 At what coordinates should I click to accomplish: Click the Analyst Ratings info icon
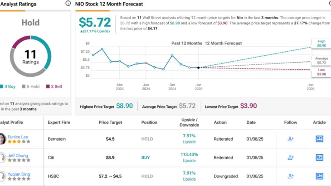point(68,3)
